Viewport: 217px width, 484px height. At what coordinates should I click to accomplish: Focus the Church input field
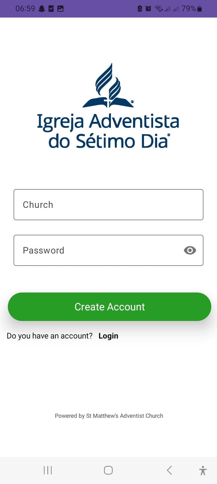pyautogui.click(x=108, y=205)
